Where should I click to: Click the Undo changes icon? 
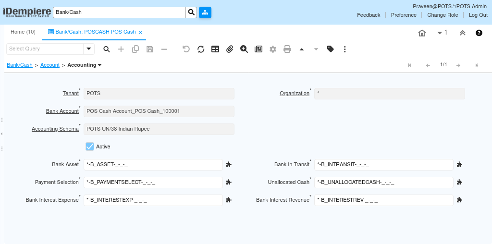tap(186, 49)
